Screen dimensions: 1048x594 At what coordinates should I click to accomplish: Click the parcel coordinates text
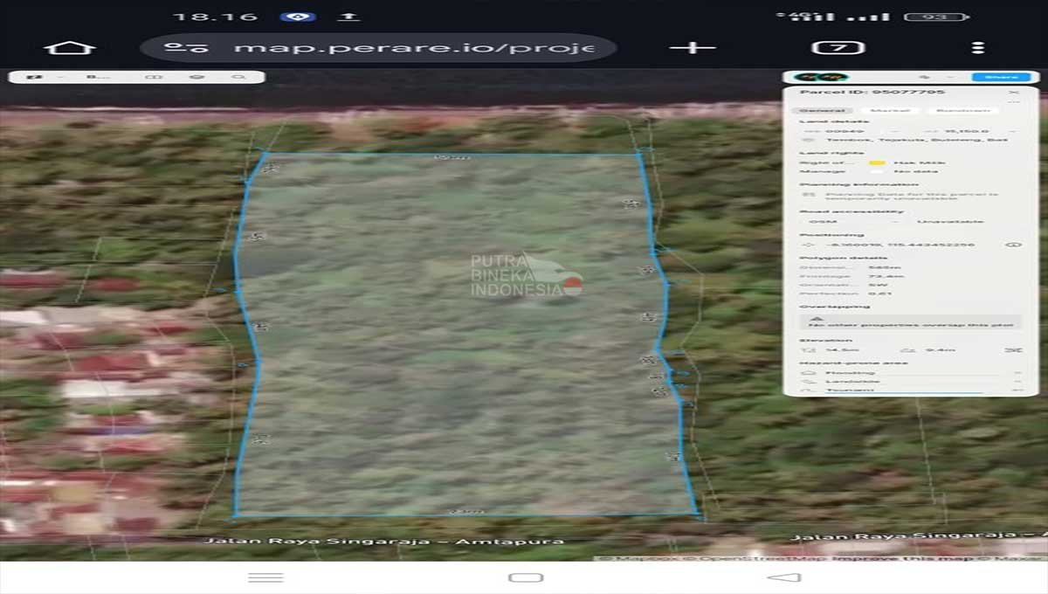tap(900, 245)
